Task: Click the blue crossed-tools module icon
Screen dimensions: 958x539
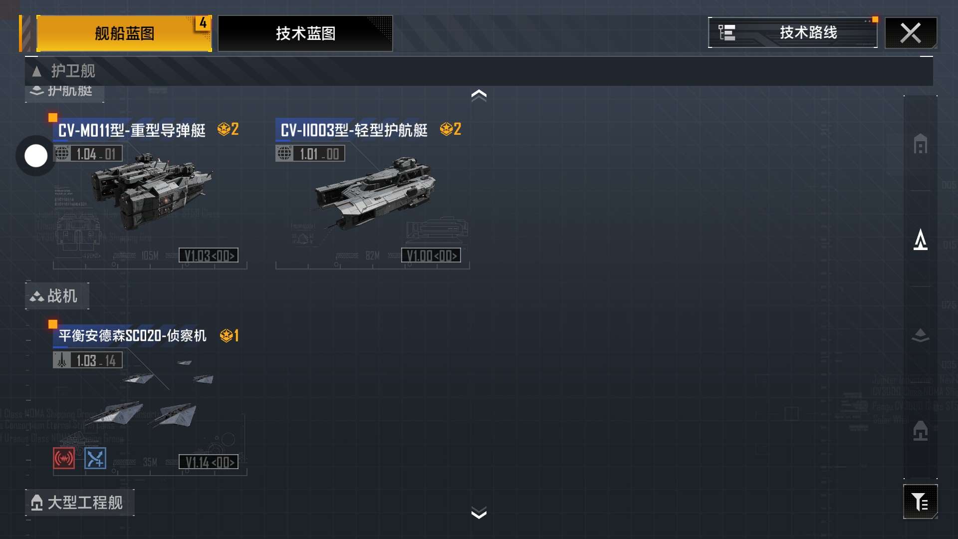Action: [x=95, y=458]
